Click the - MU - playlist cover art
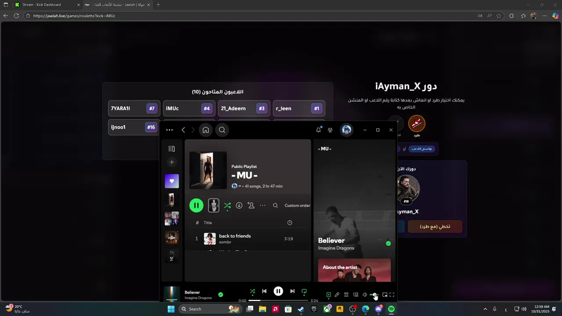This screenshot has width=562, height=316. click(208, 170)
